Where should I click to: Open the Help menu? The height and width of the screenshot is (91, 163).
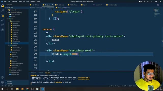click(38, 2)
